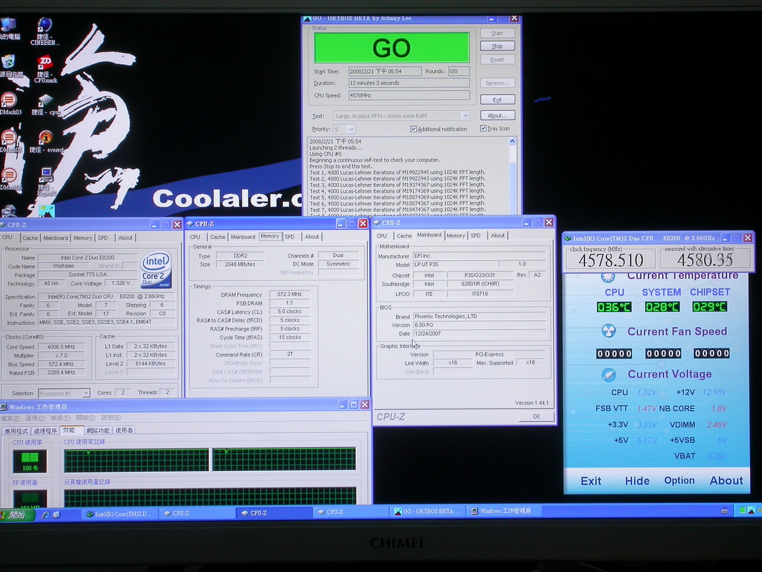
Task: Open the 處理程序 tab in Task Manager
Action: click(x=45, y=431)
